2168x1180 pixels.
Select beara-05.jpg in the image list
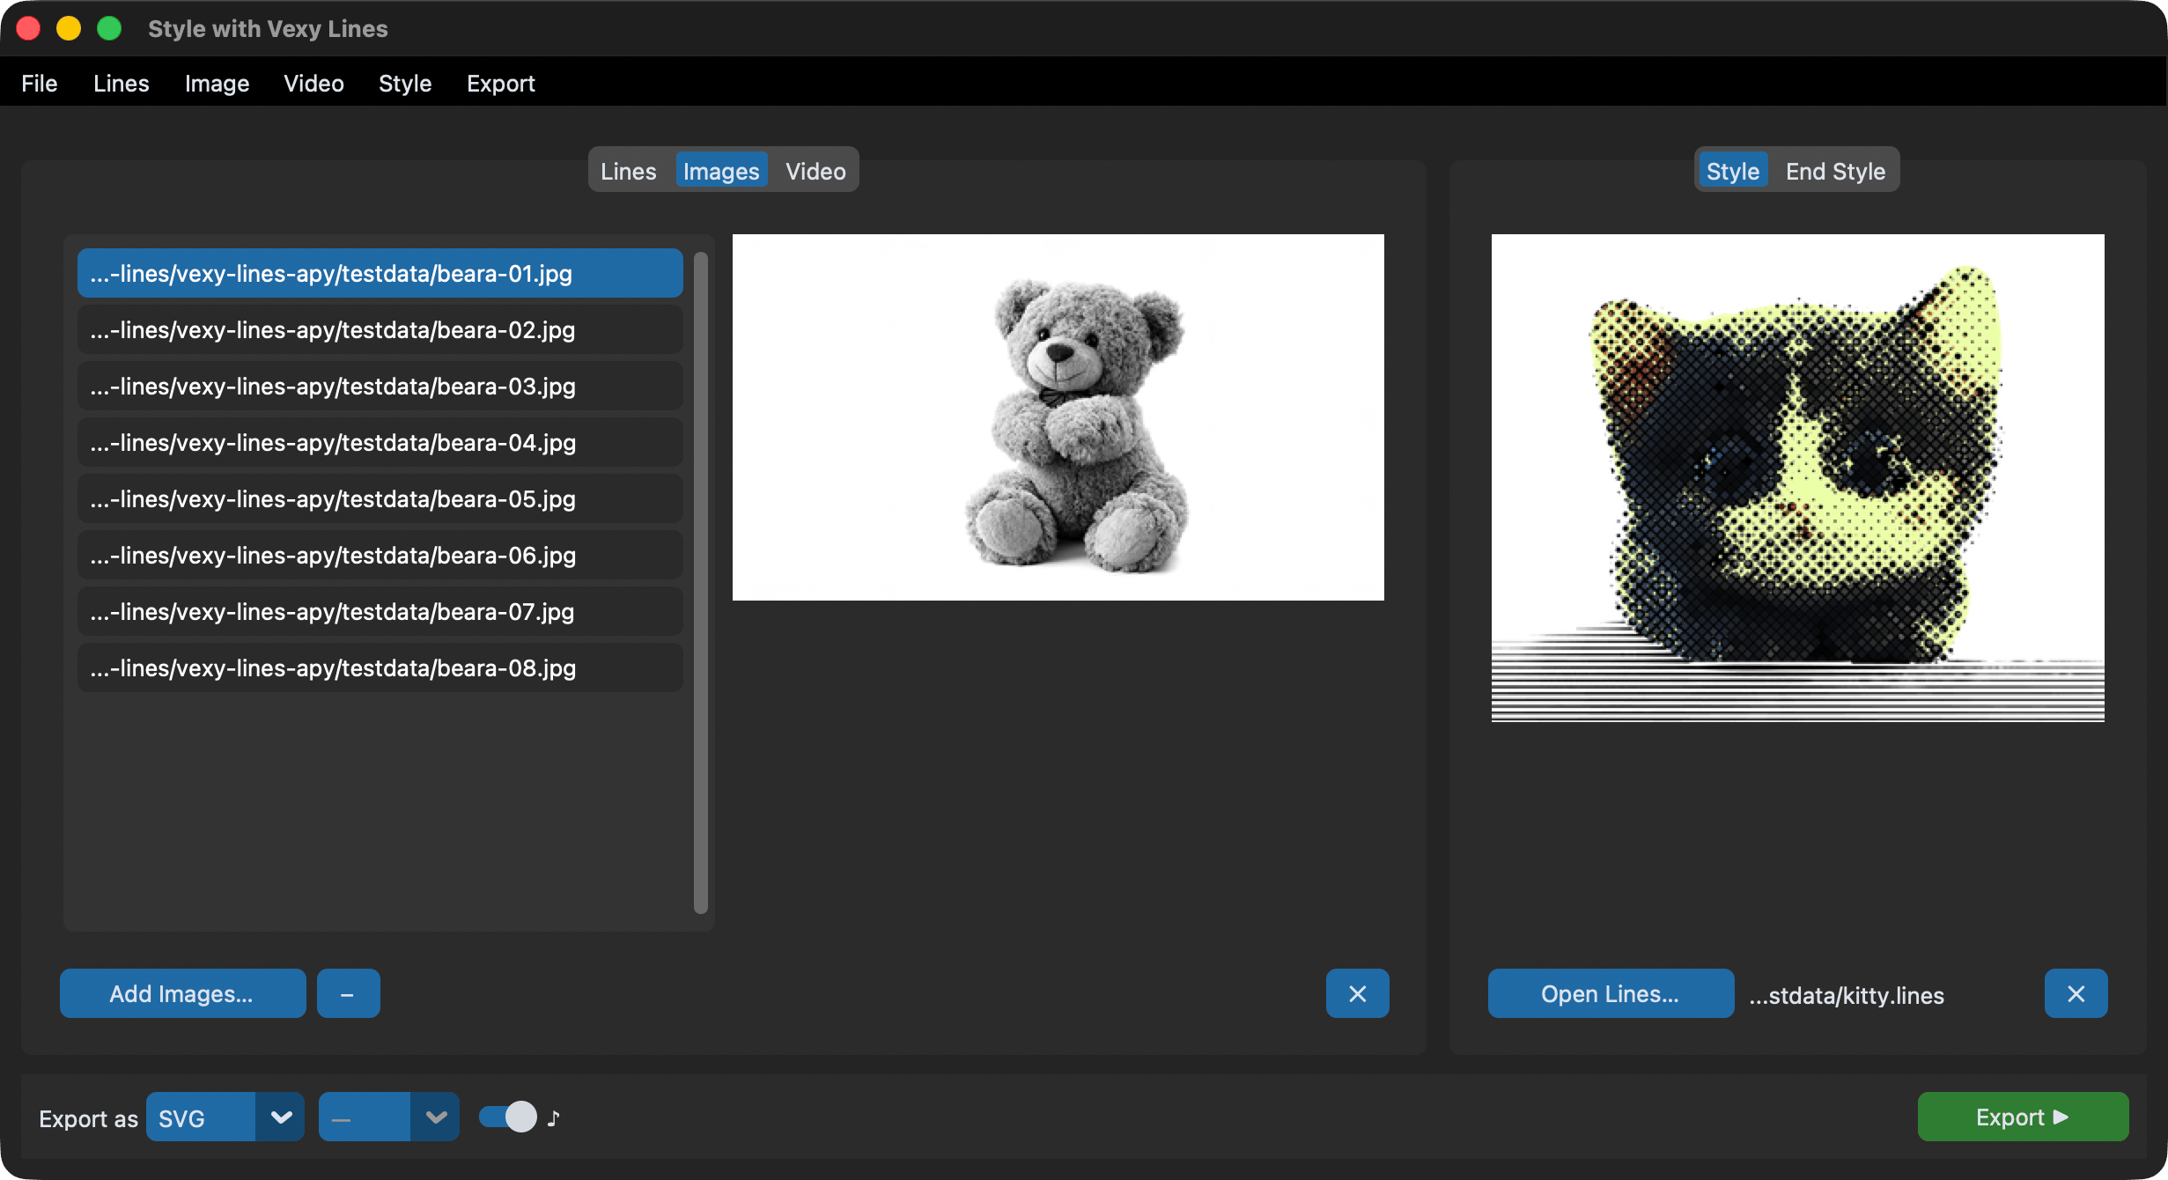pos(380,498)
